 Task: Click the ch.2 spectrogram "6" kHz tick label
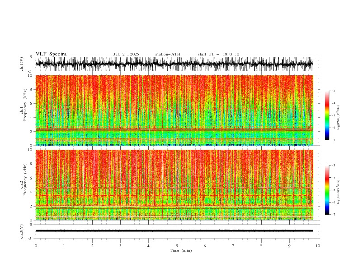tap(32, 178)
